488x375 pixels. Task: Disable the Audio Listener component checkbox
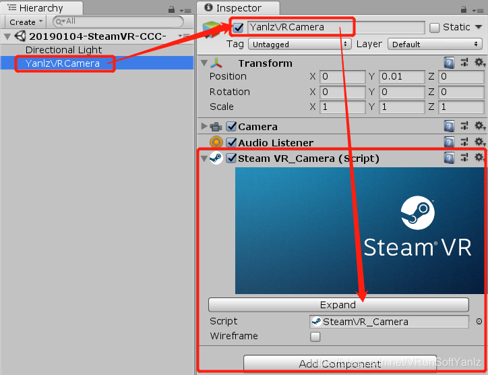[x=231, y=142]
